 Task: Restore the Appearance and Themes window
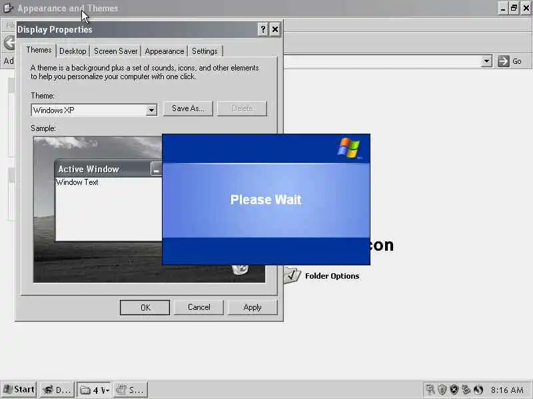click(514, 8)
